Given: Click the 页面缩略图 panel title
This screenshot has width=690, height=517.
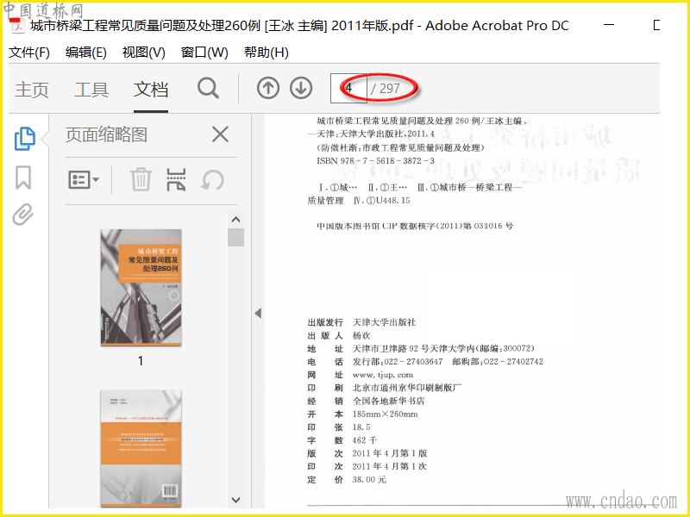Looking at the screenshot, I should pos(106,134).
